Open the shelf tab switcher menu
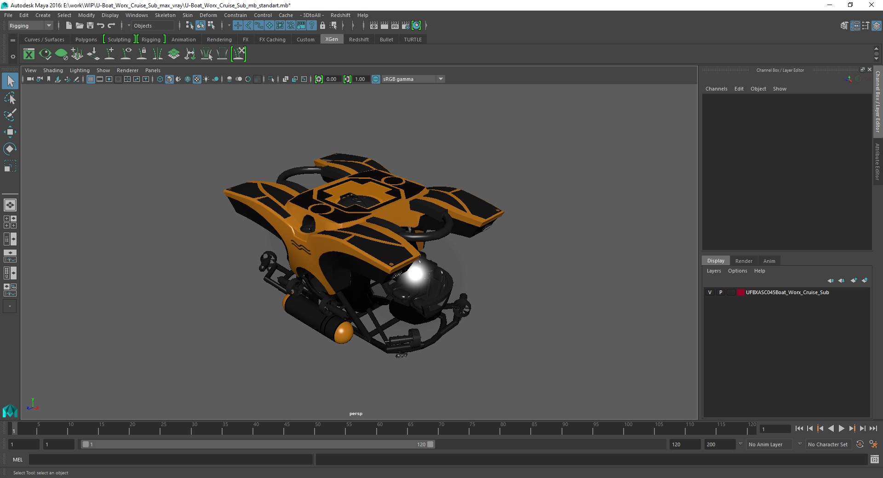Screen dimensions: 883x478 (13, 40)
